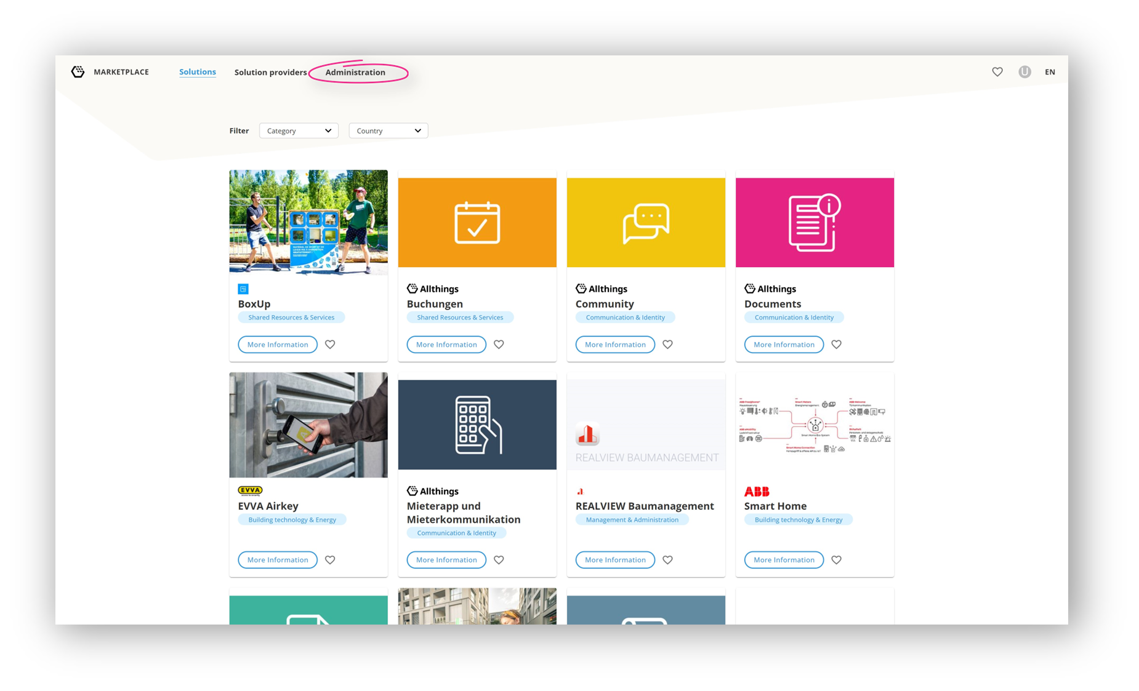Image resolution: width=1139 pixels, height=691 pixels.
Task: Open the EVVA Airkey title
Action: tap(268, 506)
